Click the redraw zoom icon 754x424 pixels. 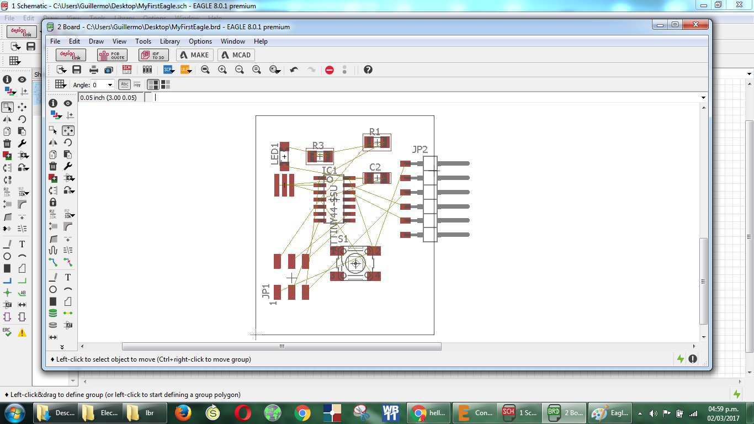(257, 70)
